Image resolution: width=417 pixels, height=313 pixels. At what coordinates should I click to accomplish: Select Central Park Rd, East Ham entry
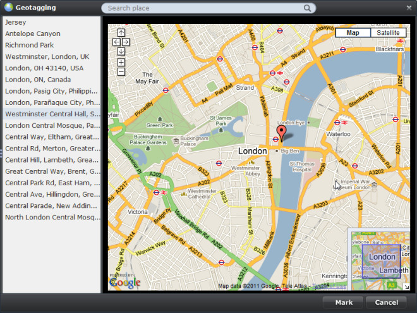point(52,183)
